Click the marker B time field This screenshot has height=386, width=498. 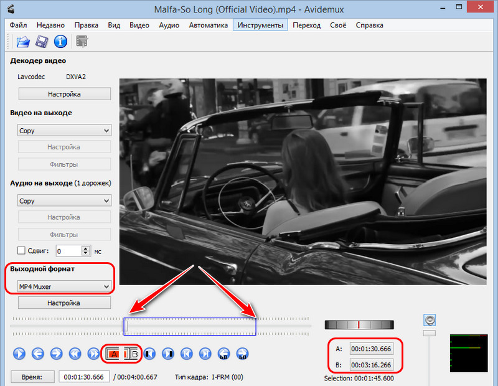[x=371, y=365]
